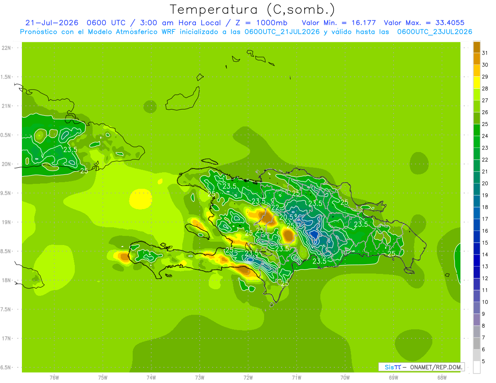Select the purple legend swatch between 8 and 9

tap(477, 320)
